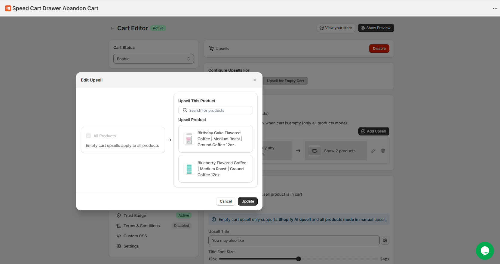
Task: Click the Active badge for Trust Badge
Action: pyautogui.click(x=183, y=215)
